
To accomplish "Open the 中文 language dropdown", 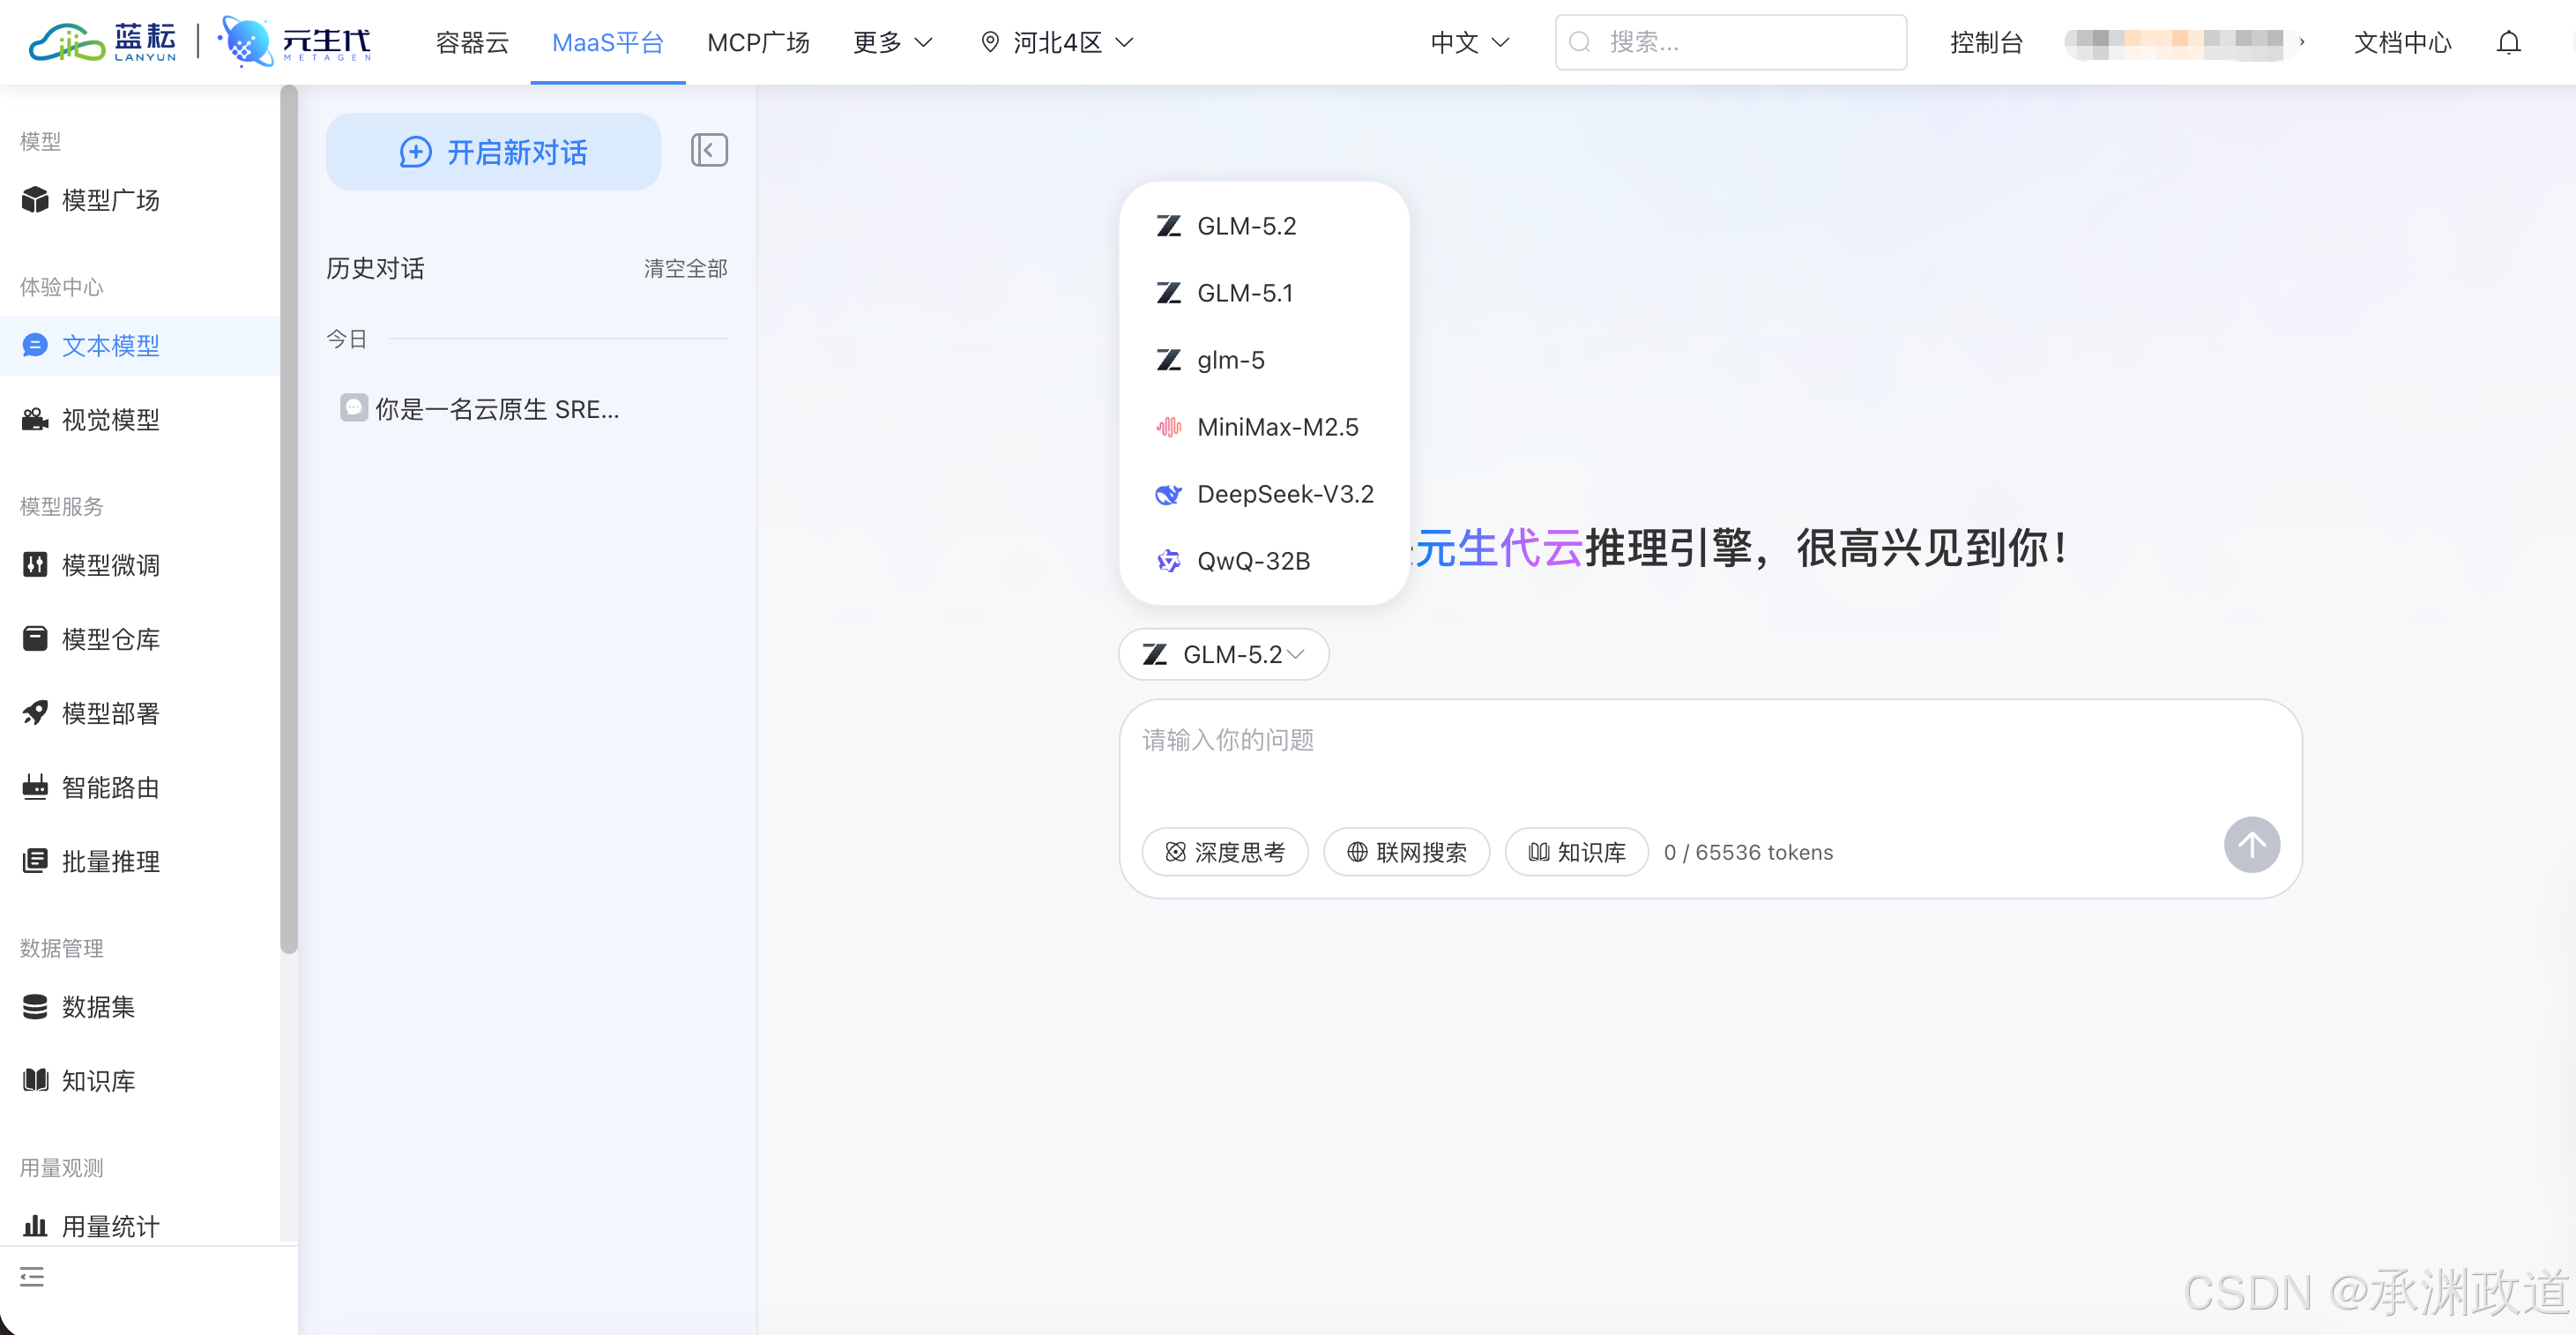I will [x=1470, y=42].
